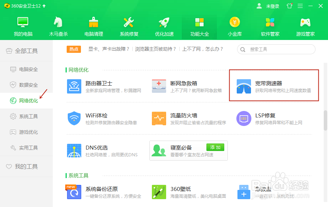
Task: Launch LSP修复 purple icon
Action: pyautogui.click(x=244, y=118)
